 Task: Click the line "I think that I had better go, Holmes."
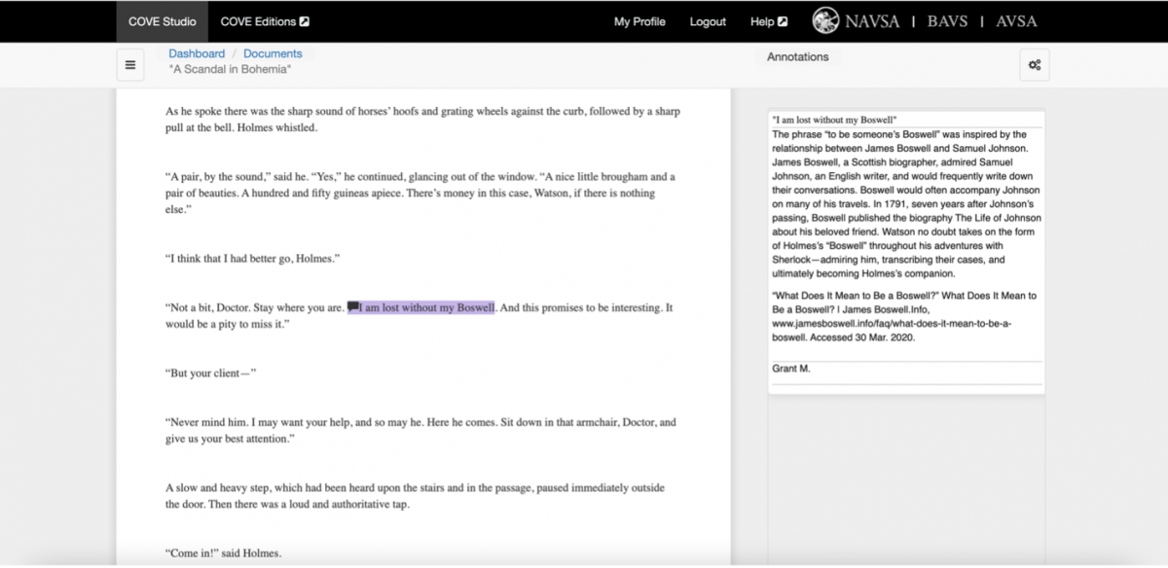point(253,258)
